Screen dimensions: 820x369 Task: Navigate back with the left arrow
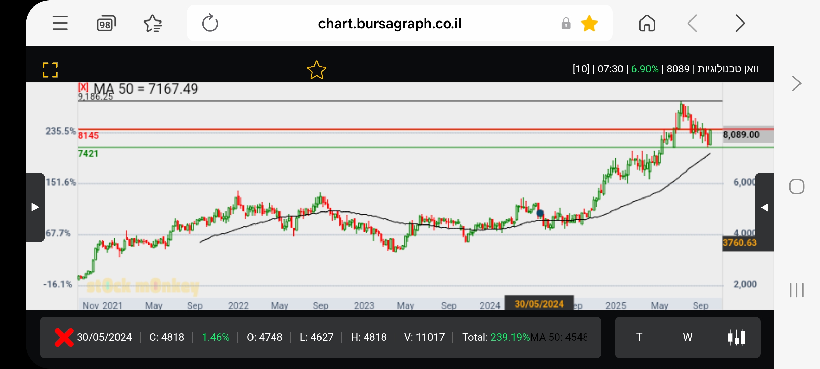pos(692,24)
